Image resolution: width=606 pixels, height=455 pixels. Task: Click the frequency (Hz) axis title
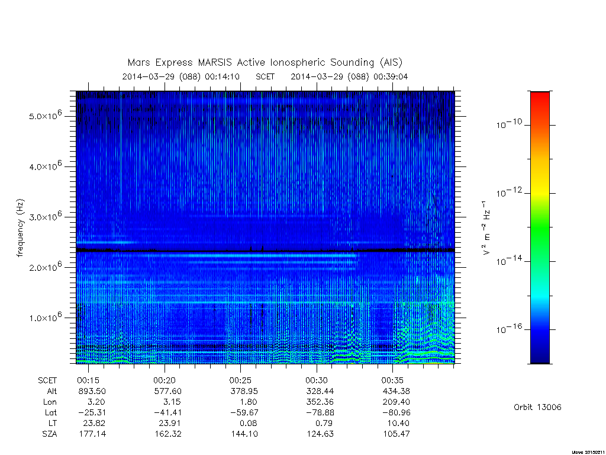(21, 227)
